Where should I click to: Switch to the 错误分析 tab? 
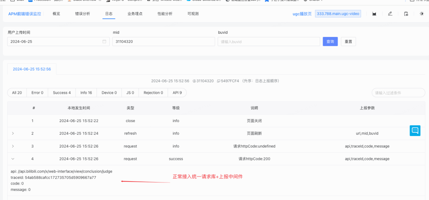pos(82,14)
